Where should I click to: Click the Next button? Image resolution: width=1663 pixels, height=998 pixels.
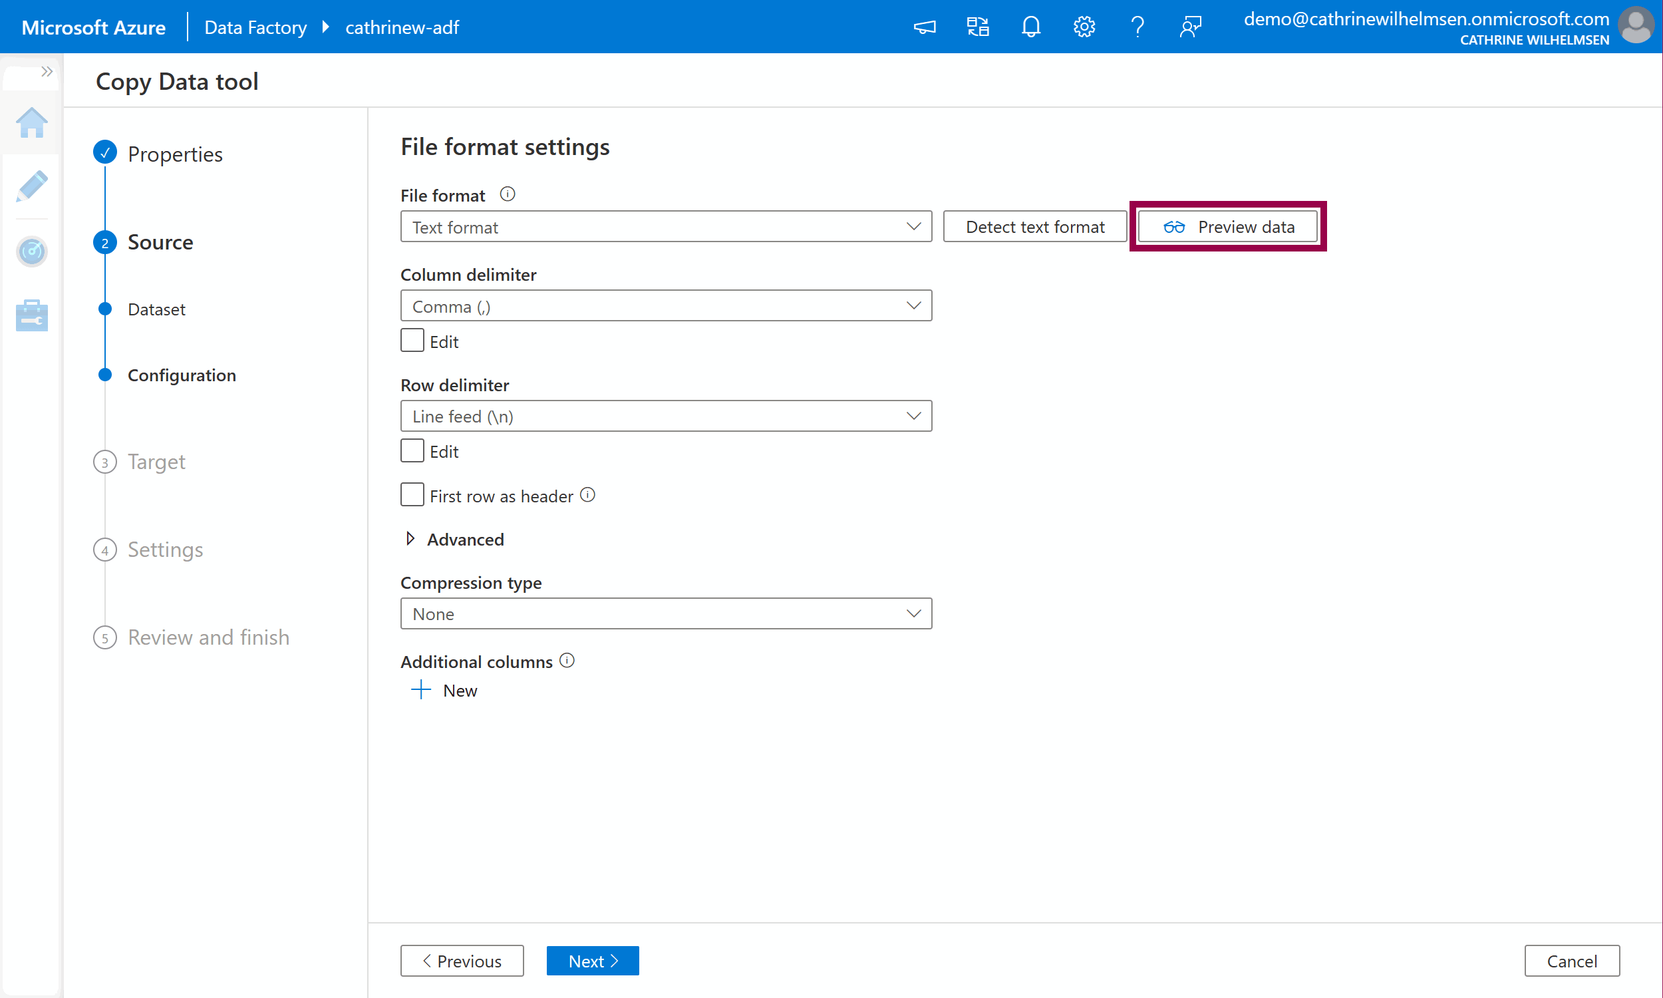point(592,960)
